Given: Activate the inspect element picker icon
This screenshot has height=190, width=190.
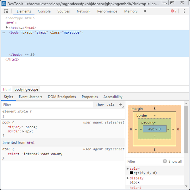Looking at the screenshot, I should point(6,11).
